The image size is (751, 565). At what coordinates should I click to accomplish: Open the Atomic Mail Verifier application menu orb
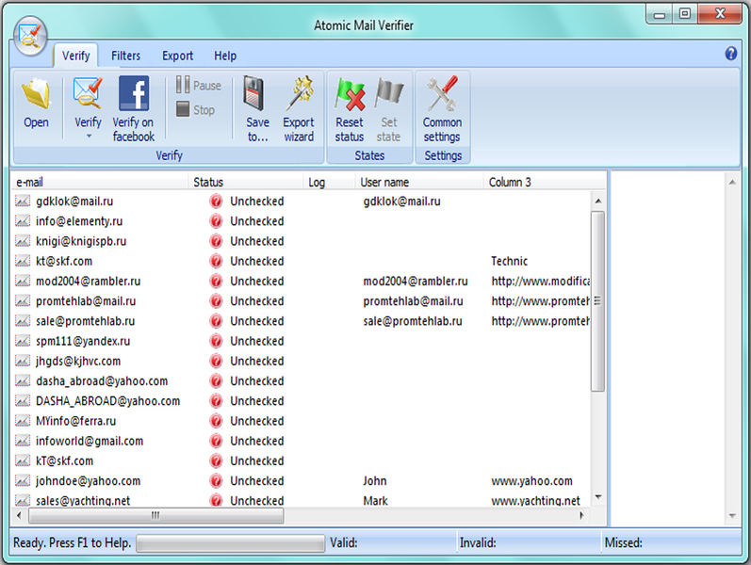tap(30, 36)
